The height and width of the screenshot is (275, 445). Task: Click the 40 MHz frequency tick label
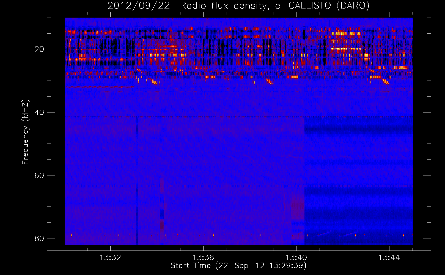[x=39, y=112]
